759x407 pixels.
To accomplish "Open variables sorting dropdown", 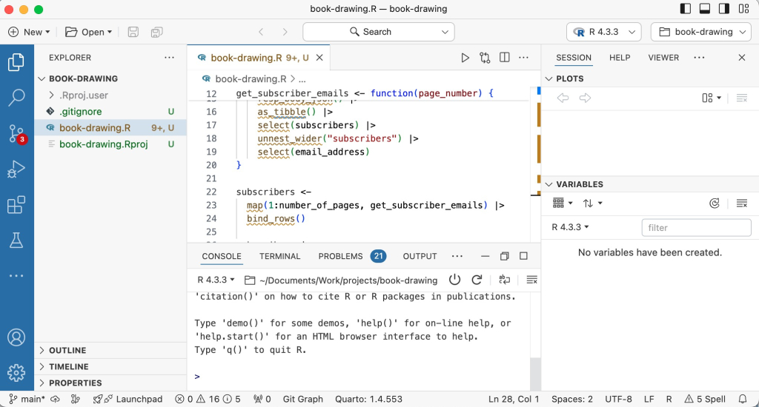I will coord(592,203).
